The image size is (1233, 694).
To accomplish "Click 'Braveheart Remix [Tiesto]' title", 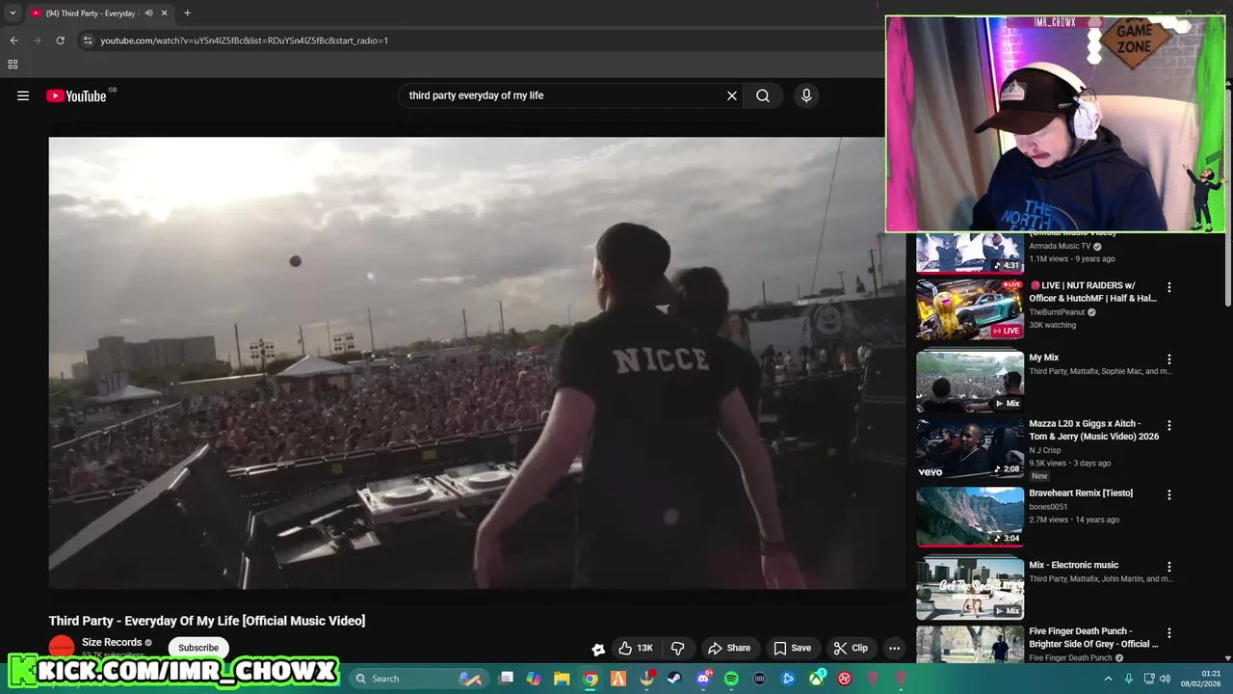I will (1081, 494).
